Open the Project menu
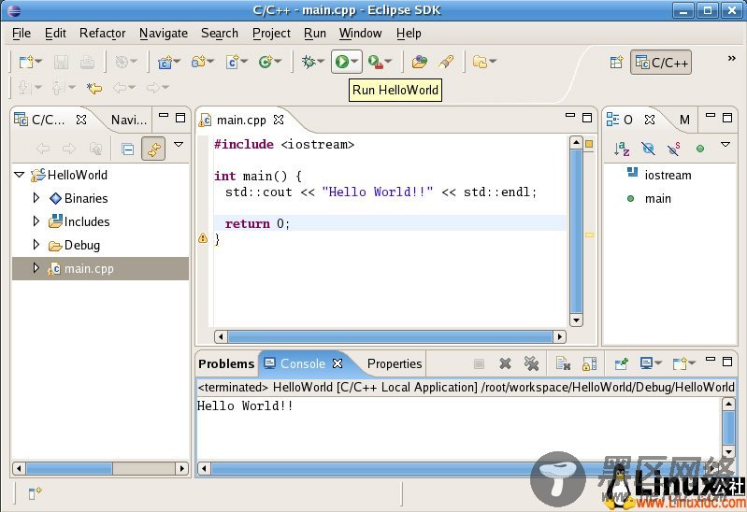Image resolution: width=747 pixels, height=512 pixels. pos(271,34)
